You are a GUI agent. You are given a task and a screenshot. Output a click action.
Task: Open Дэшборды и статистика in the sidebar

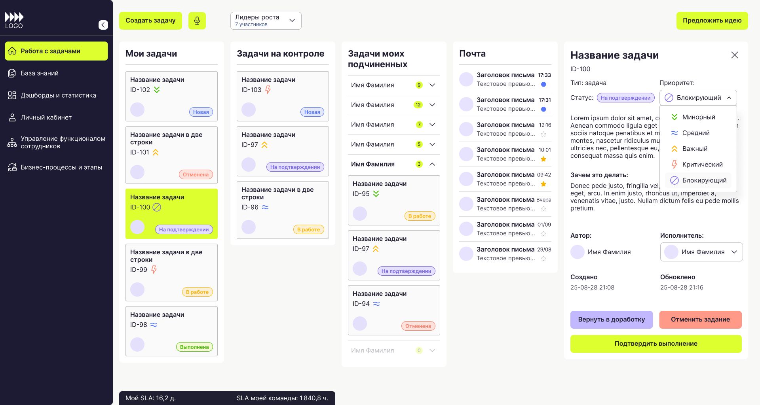pos(58,95)
